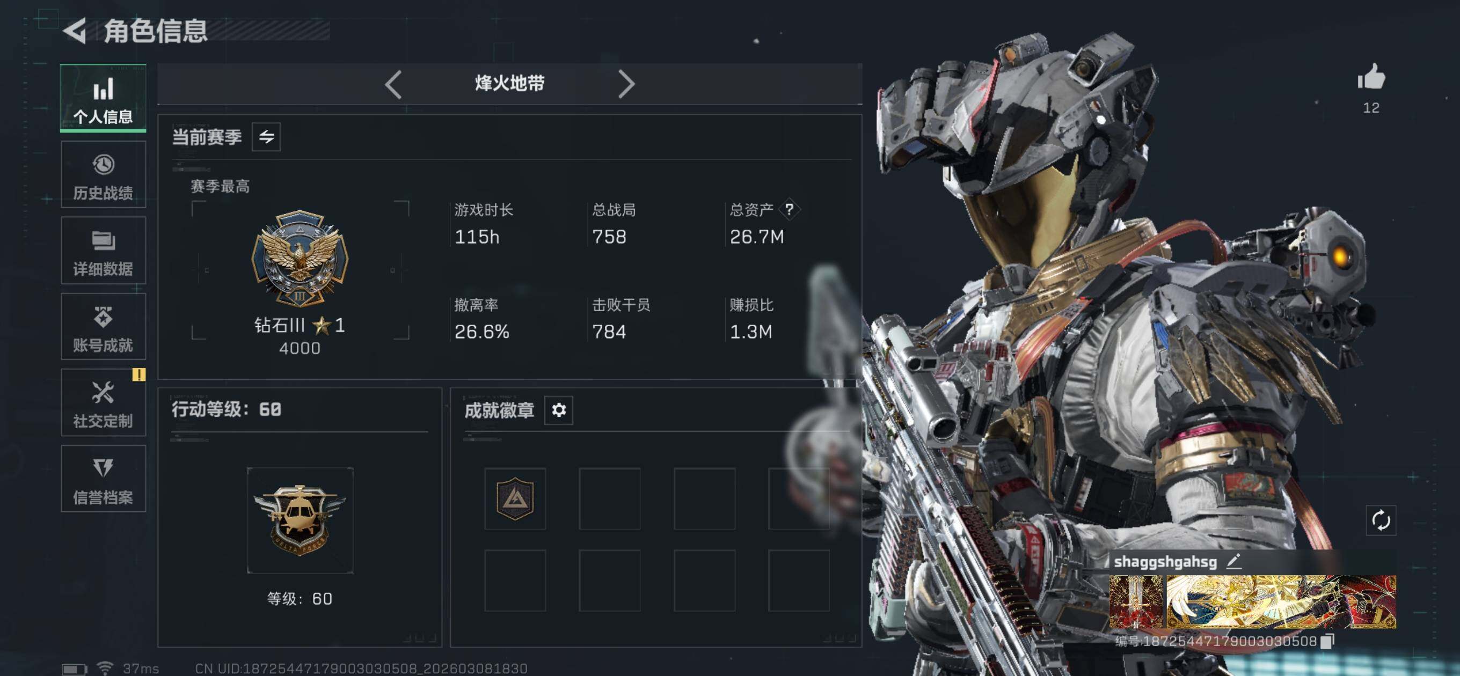The height and width of the screenshot is (676, 1460).
Task: Rotate character model with refresh icon
Action: [x=1381, y=519]
